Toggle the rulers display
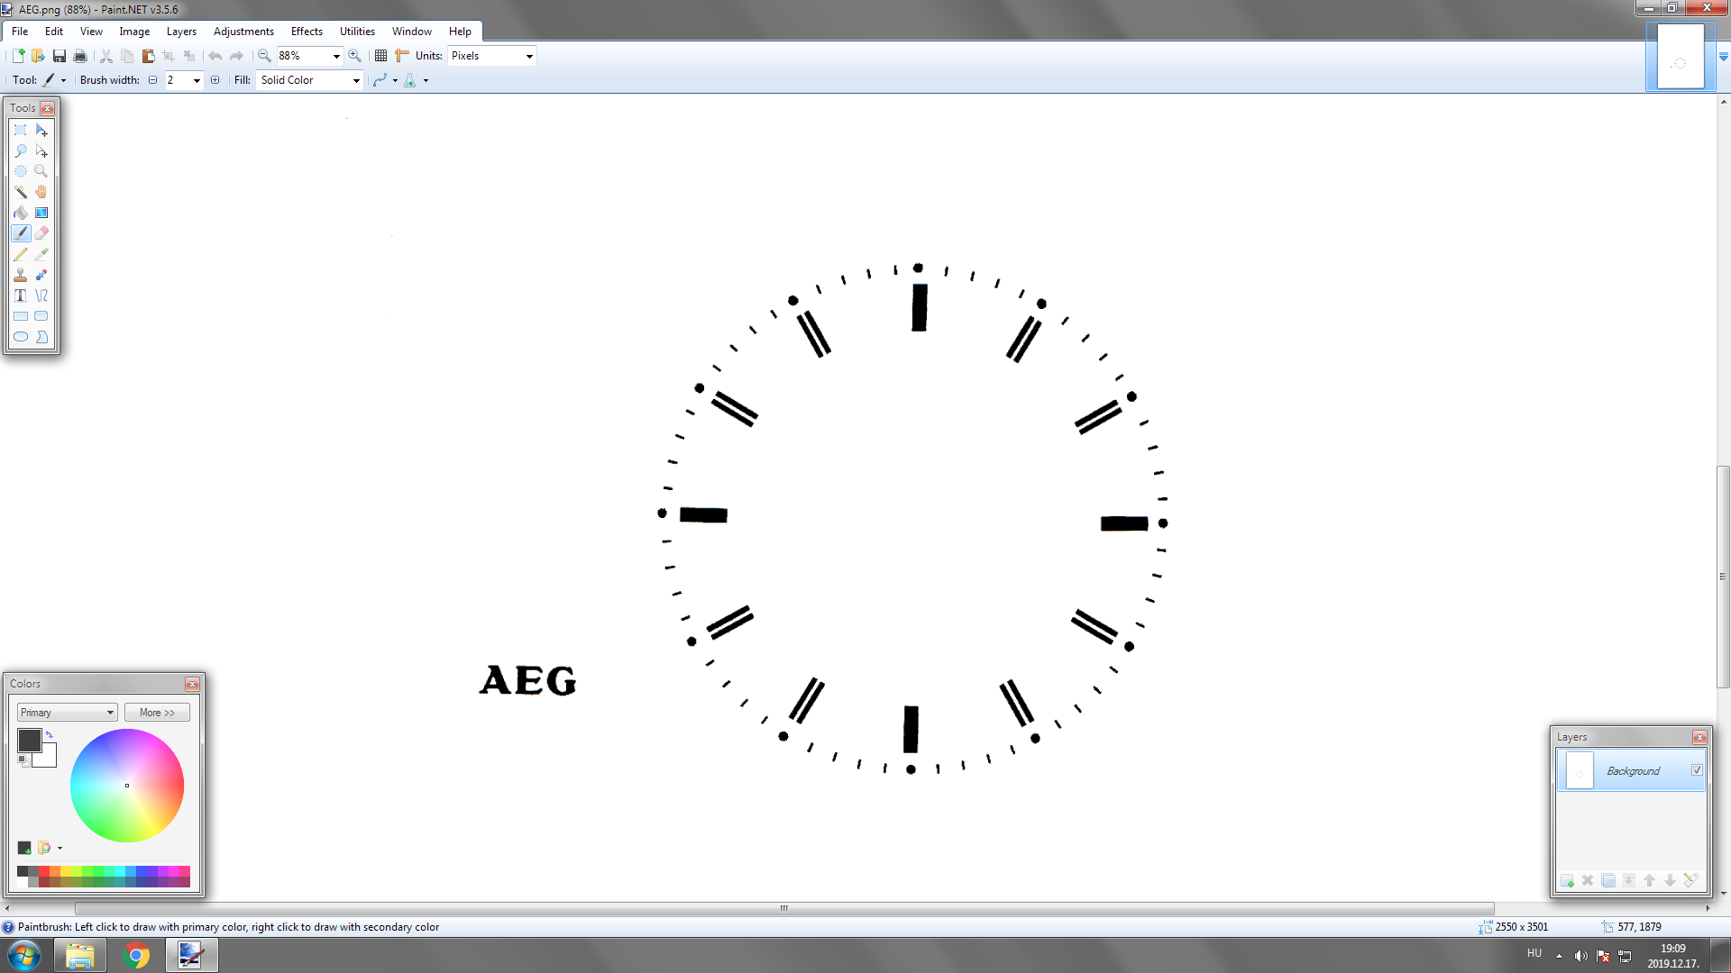Screen dimensions: 1731x973 (402, 56)
